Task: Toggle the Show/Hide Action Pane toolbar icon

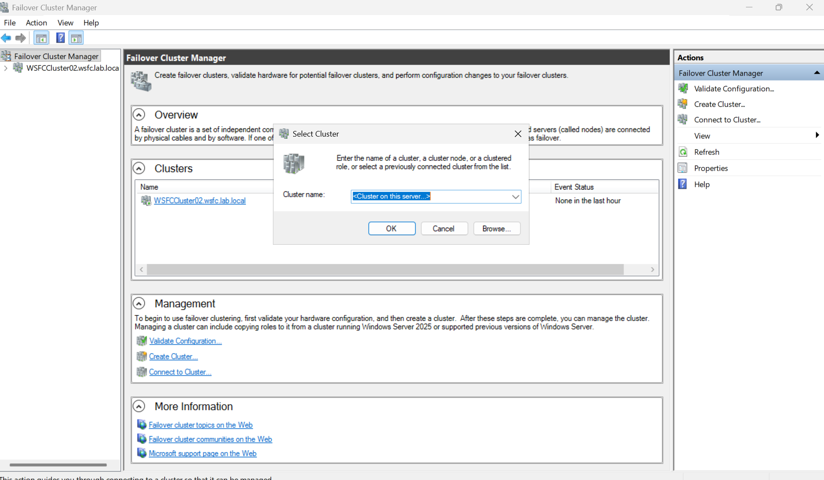Action: pyautogui.click(x=76, y=38)
